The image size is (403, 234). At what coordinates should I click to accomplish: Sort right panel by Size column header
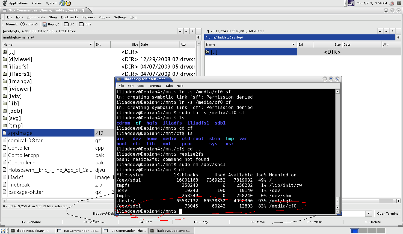pyautogui.click(x=328, y=45)
